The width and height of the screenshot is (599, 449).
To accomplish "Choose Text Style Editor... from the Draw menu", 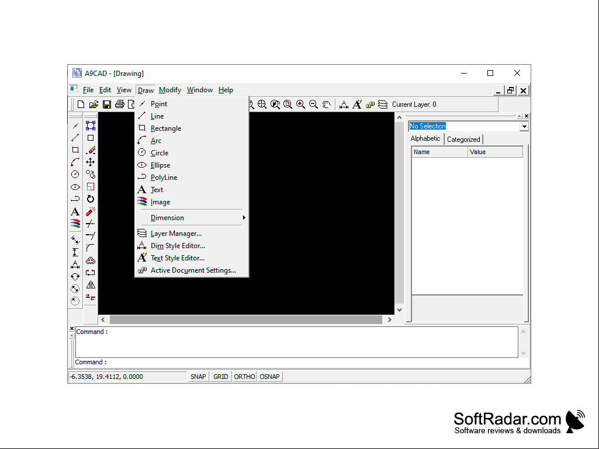I will 193,258.
